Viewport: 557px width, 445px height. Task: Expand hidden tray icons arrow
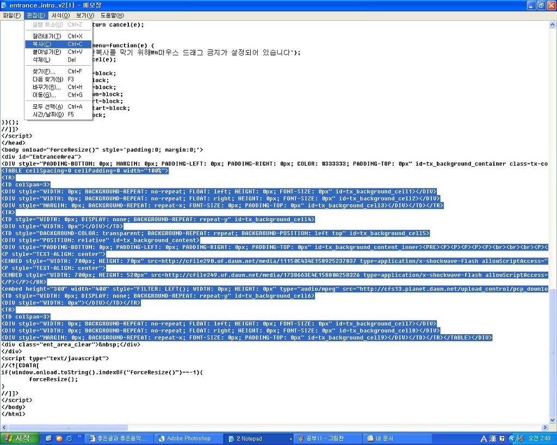tap(511, 438)
